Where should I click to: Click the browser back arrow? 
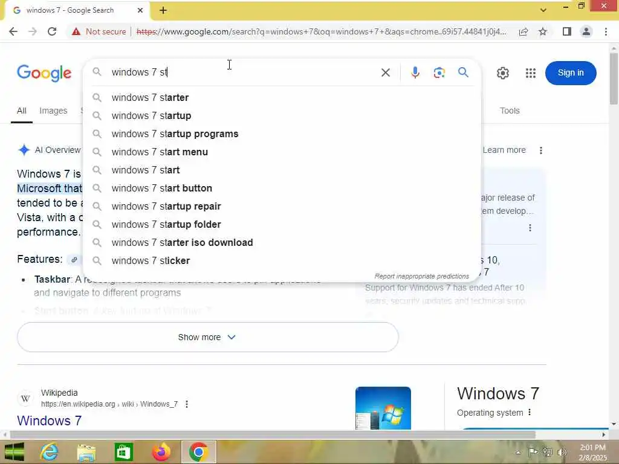[13, 31]
